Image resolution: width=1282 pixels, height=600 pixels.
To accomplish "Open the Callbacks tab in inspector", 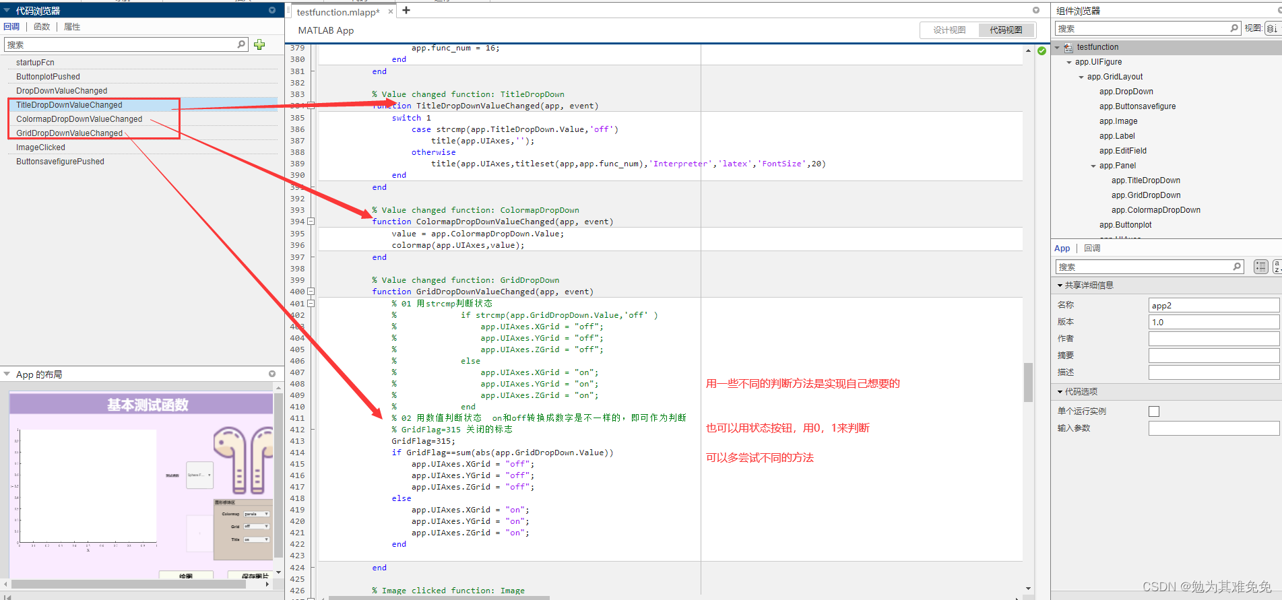I will pyautogui.click(x=1092, y=248).
